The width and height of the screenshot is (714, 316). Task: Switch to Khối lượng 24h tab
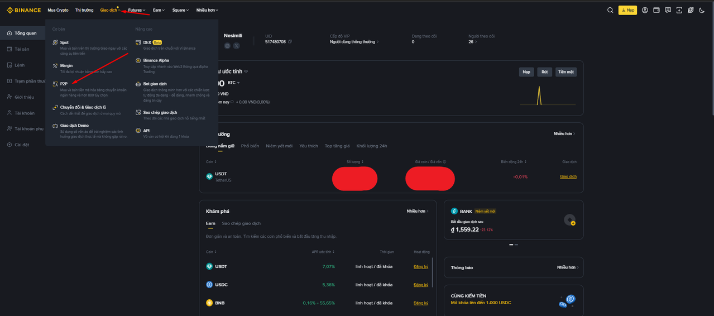[x=372, y=146]
